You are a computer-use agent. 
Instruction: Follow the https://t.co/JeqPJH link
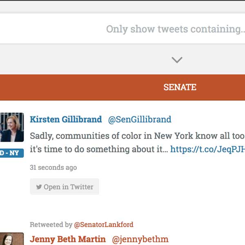pyautogui.click(x=207, y=149)
